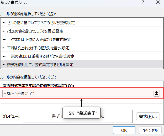Viewport: 164px width, 136px height.
Task: Click the collapse dialog arrow in formula box
Action: click(x=157, y=93)
